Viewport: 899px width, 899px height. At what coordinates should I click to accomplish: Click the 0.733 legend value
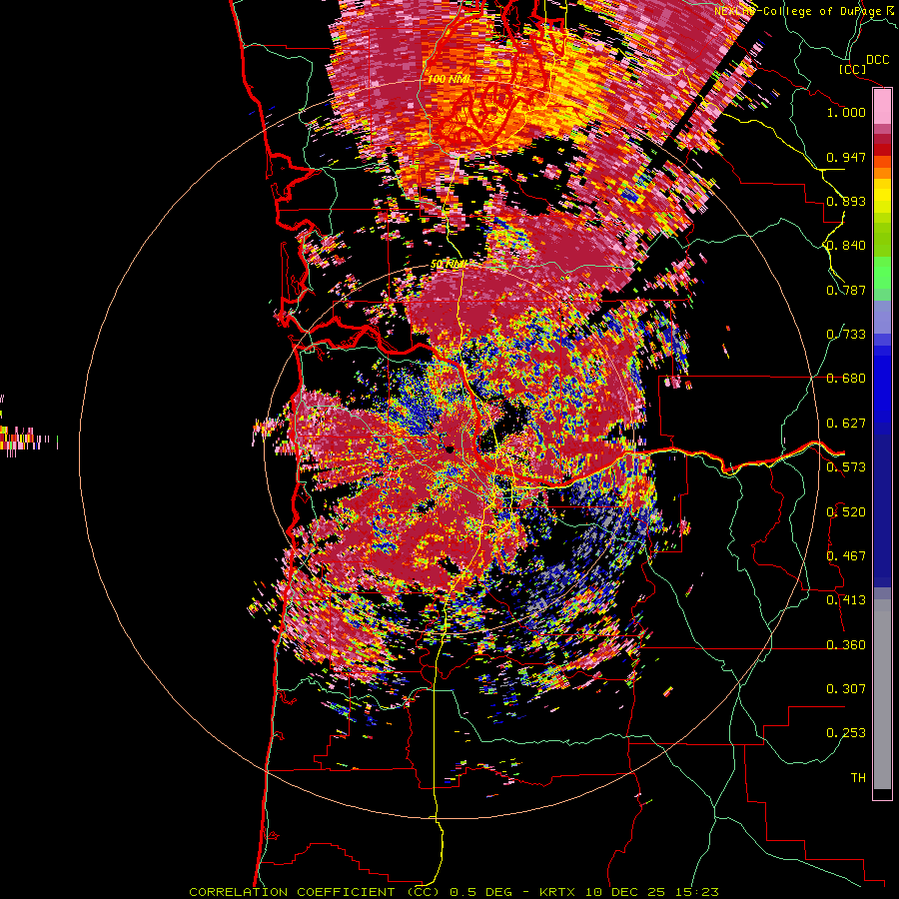pos(846,335)
